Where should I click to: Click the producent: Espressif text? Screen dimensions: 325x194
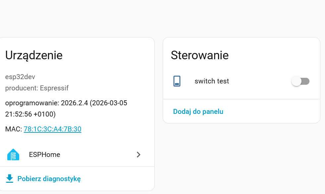(37, 88)
